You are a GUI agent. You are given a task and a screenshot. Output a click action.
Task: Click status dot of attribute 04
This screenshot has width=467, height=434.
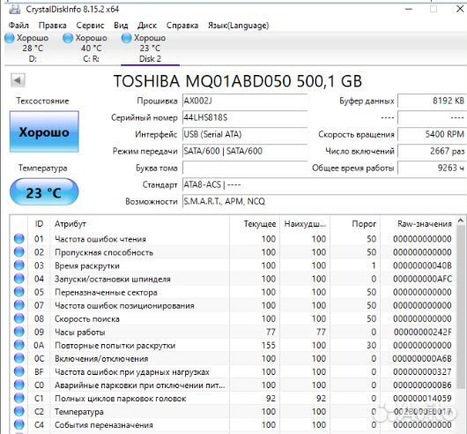19,279
